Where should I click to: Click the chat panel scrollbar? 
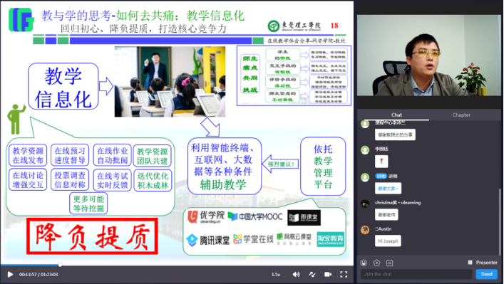[x=500, y=221]
